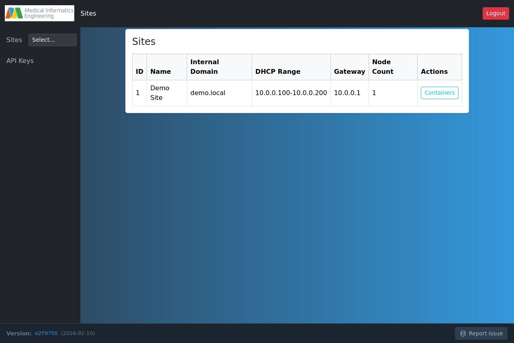The width and height of the screenshot is (514, 343).
Task: Click the e2f9755 version link
Action: (x=46, y=333)
